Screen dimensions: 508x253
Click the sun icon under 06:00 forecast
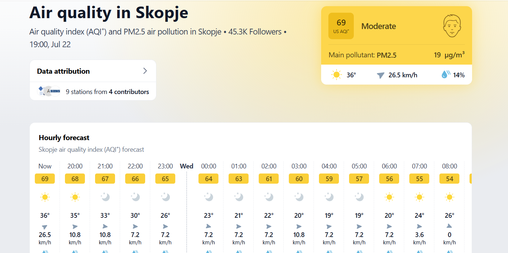pyautogui.click(x=389, y=197)
